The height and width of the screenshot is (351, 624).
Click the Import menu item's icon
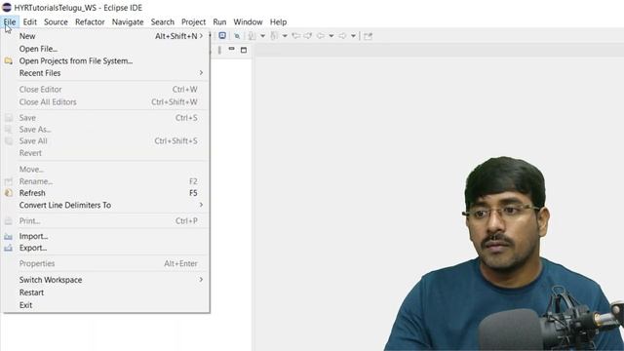tap(9, 236)
